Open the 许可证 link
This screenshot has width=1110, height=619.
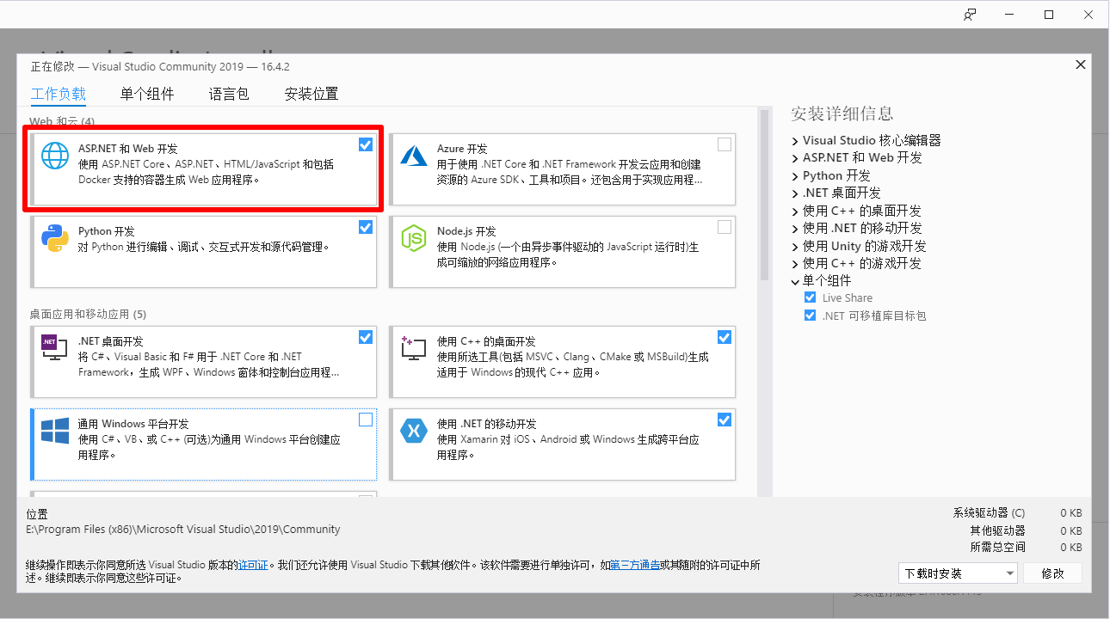254,565
